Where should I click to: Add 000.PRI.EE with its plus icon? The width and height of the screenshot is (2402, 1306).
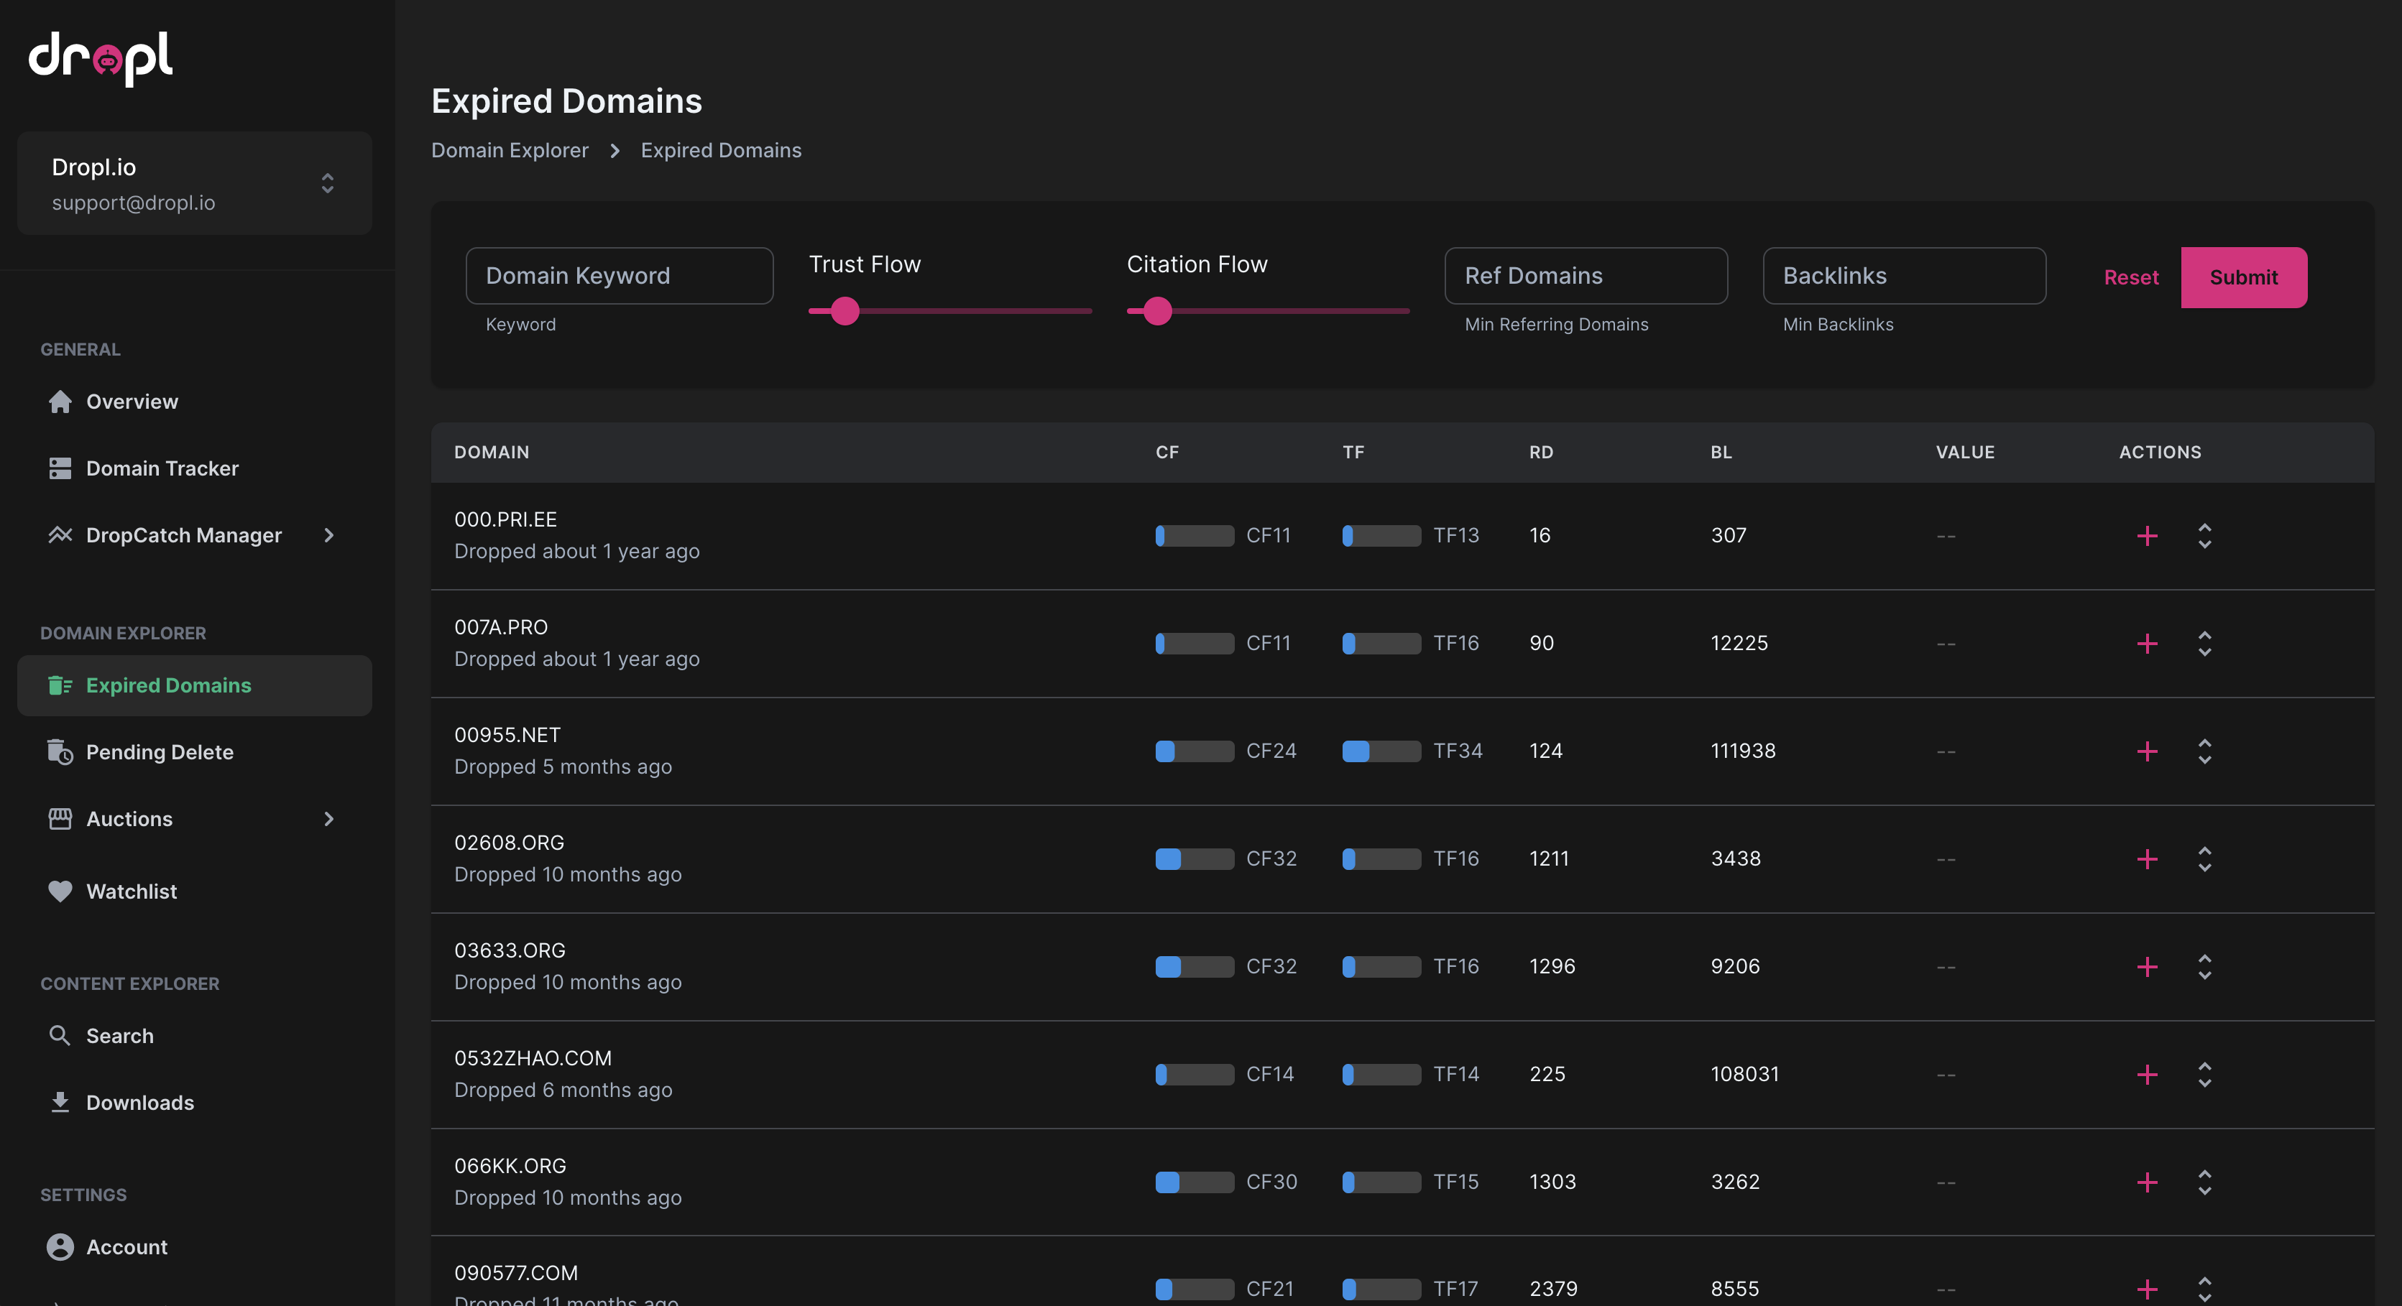pyautogui.click(x=2147, y=536)
